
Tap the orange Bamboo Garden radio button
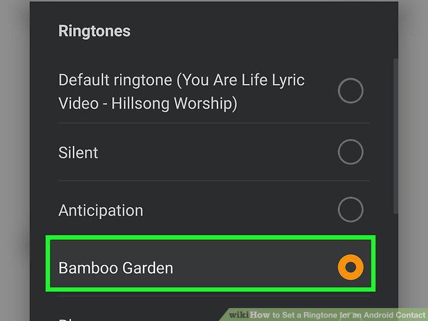(x=350, y=267)
